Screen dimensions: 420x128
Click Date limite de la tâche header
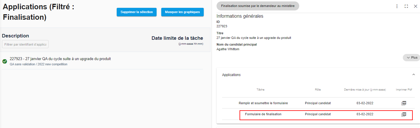click(x=177, y=38)
